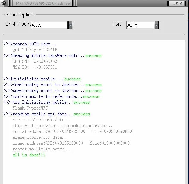The image size is (189, 184).
Task: Select the MSM_ID: 0x000BF0E1 line
Action: pos(35,67)
